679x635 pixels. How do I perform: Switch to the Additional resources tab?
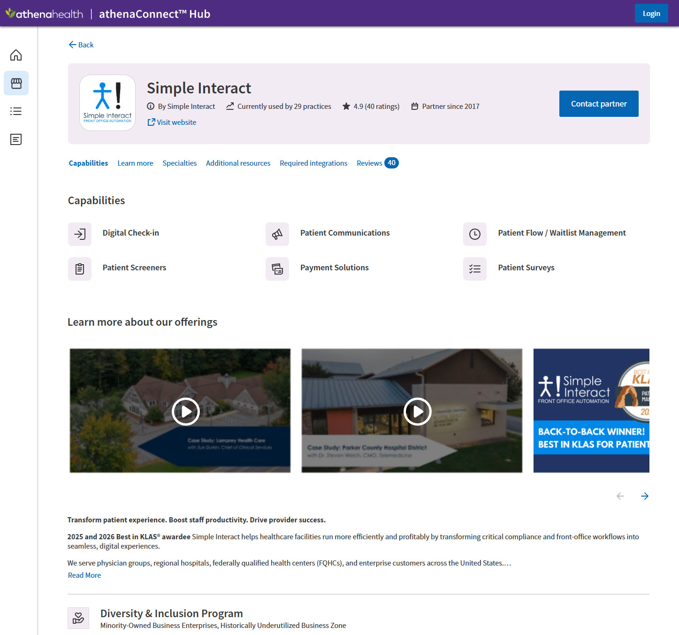[x=238, y=163]
